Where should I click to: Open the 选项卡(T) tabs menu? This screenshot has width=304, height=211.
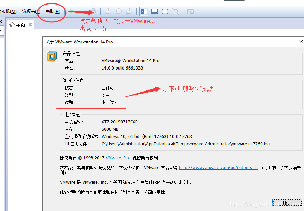pyautogui.click(x=31, y=12)
